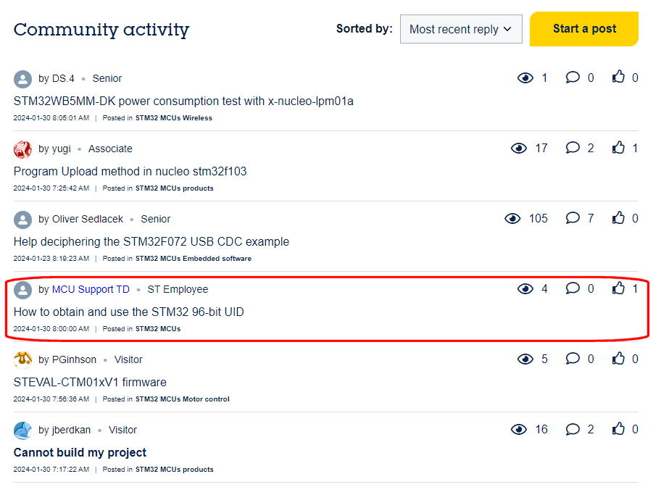Click the kudos icon on Oliver Sedlacek's post
Image resolution: width=653 pixels, height=487 pixels.
(618, 218)
